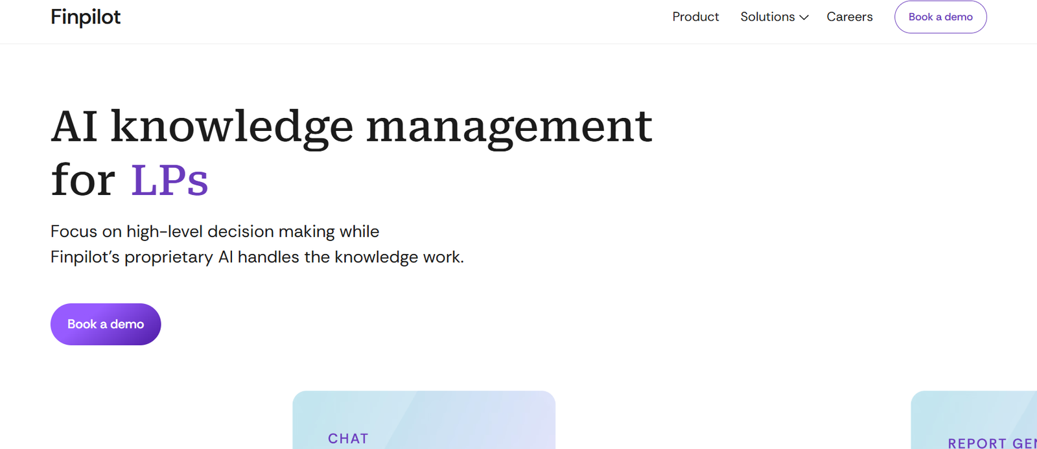Viewport: 1037px width, 449px height.
Task: Click the 'Finpilot's proprietary AI handles' sentence
Action: (x=257, y=257)
